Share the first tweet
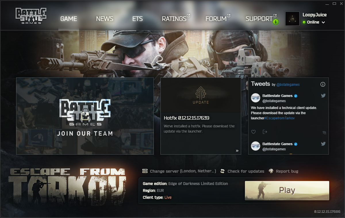This screenshot has width=345, height=218. [x=265, y=132]
